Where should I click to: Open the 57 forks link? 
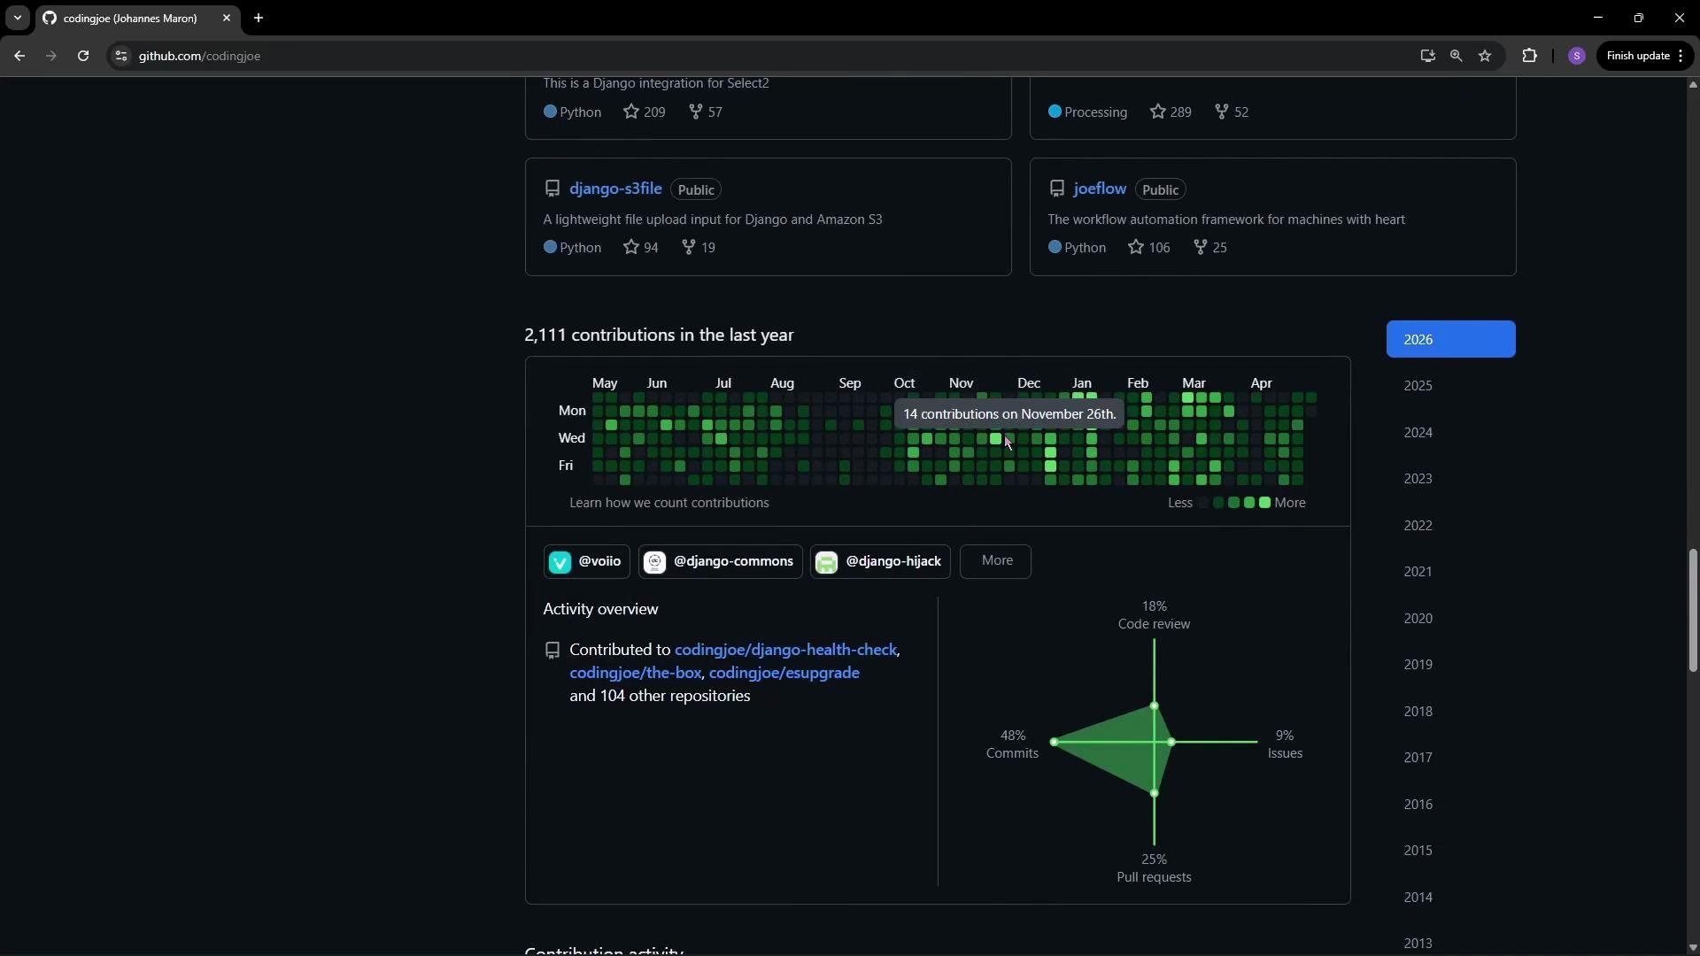pos(706,112)
